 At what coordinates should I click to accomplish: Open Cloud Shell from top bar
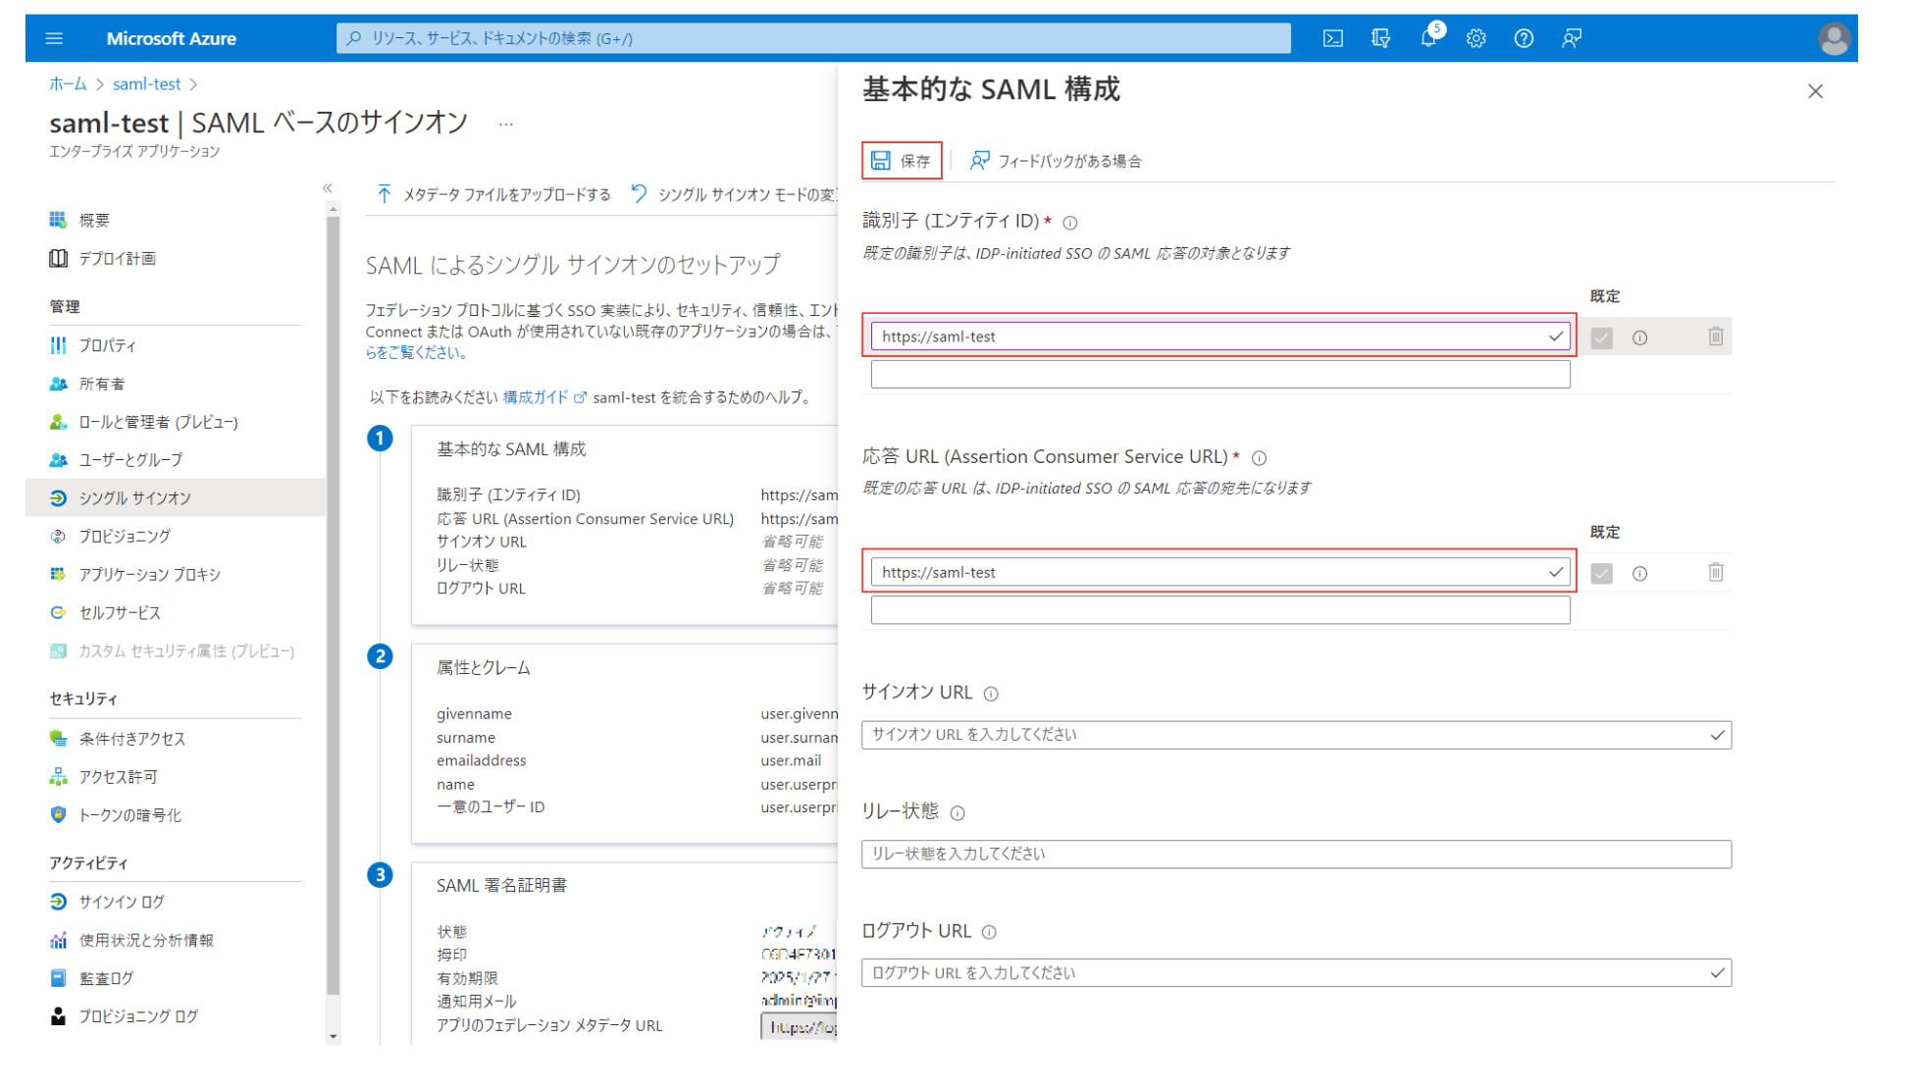1332,38
